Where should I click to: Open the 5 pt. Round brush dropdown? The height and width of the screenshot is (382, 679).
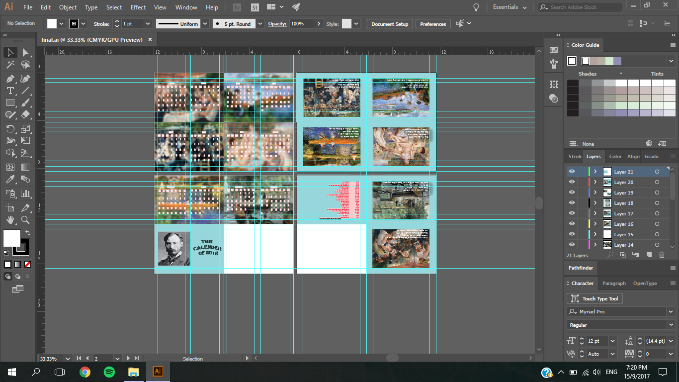tap(260, 24)
